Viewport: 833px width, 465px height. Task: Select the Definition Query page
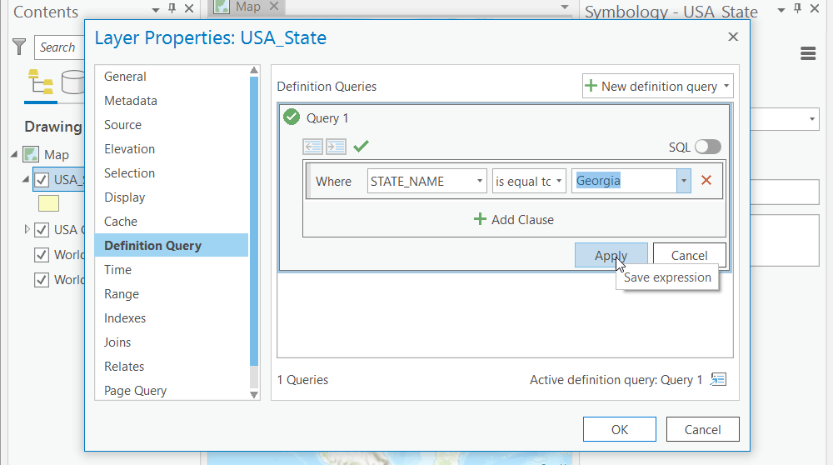point(172,246)
